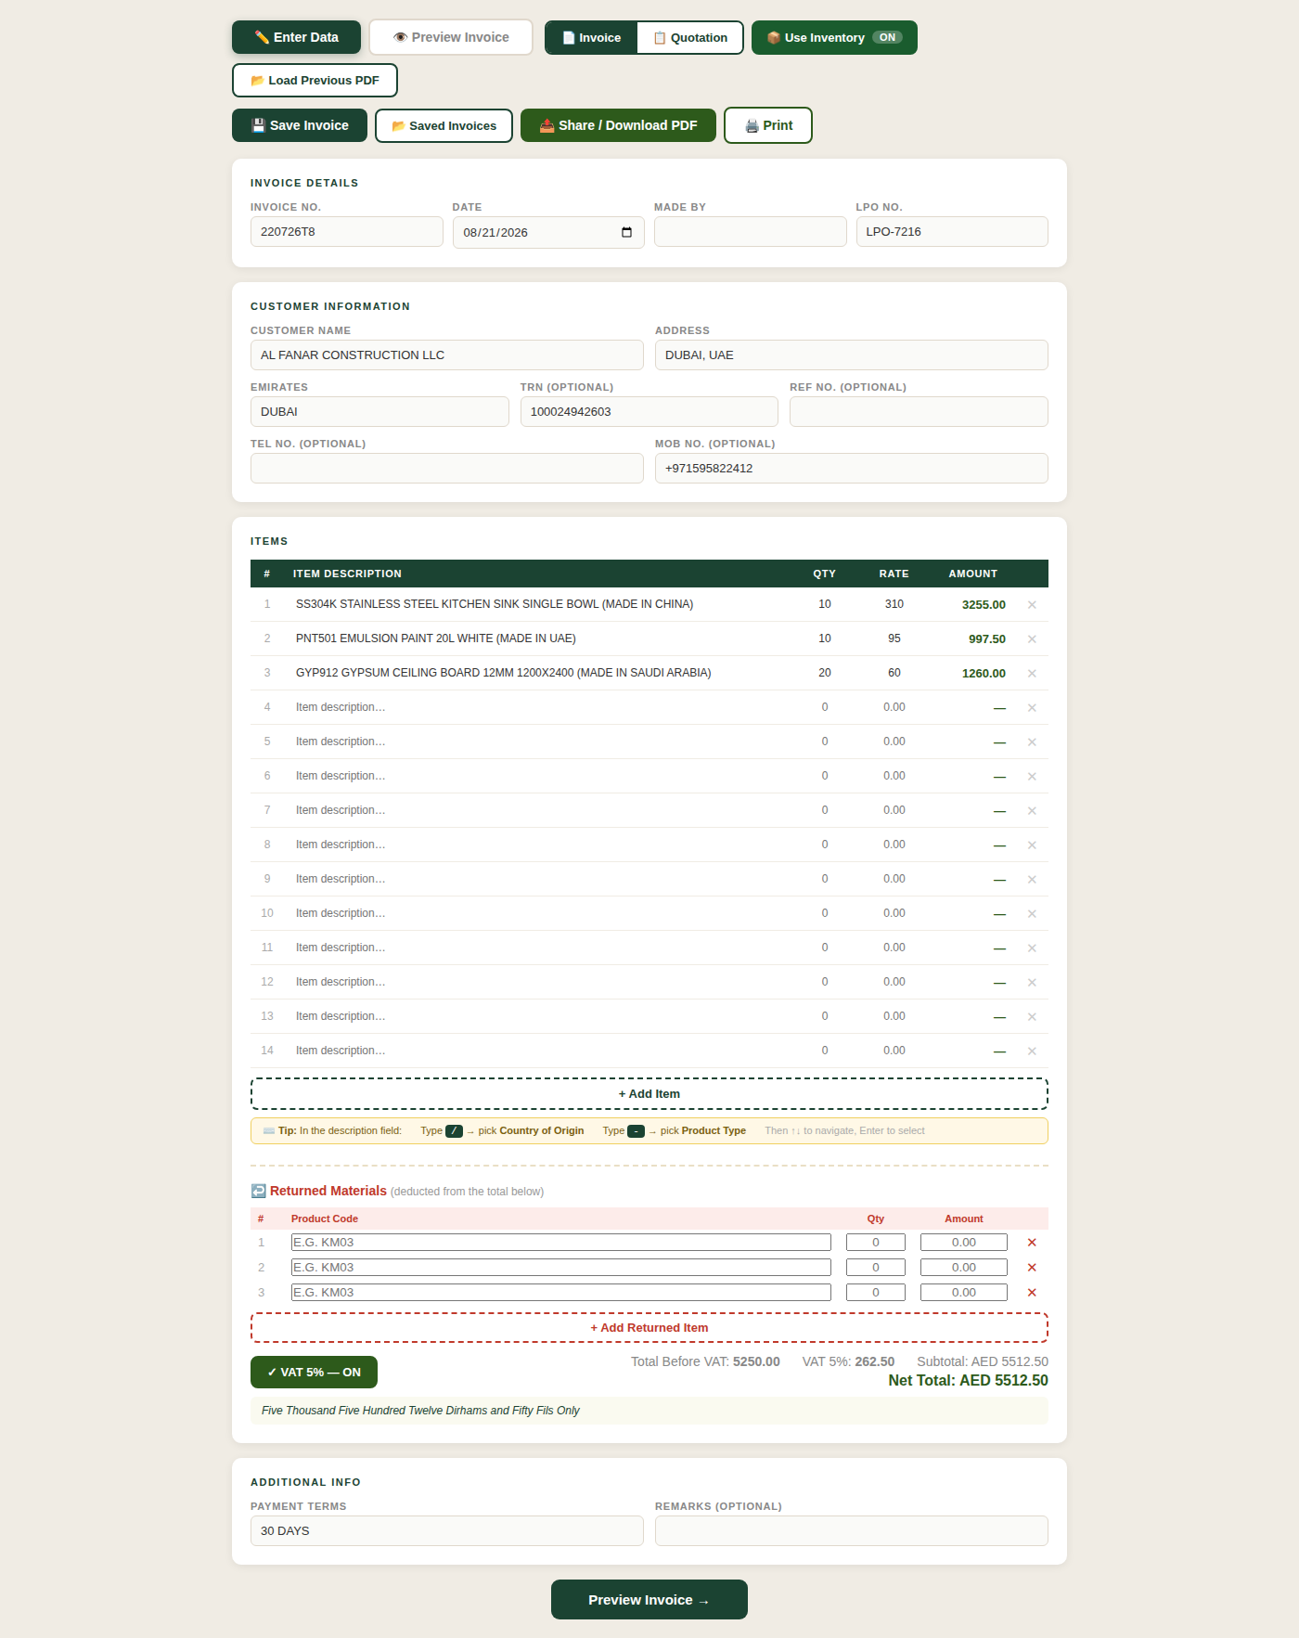The image size is (1299, 1638).
Task: Click Load Previous PDF
Action: 315,81
